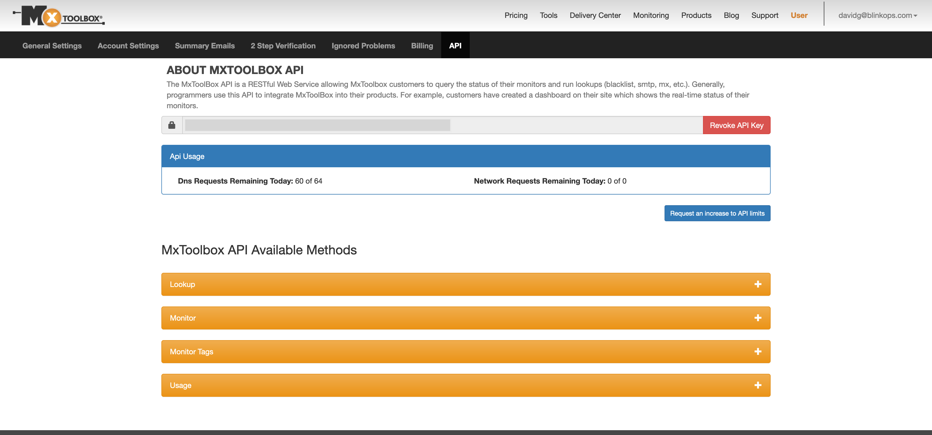This screenshot has width=932, height=435.
Task: Request an increase to API limits
Action: coord(717,213)
